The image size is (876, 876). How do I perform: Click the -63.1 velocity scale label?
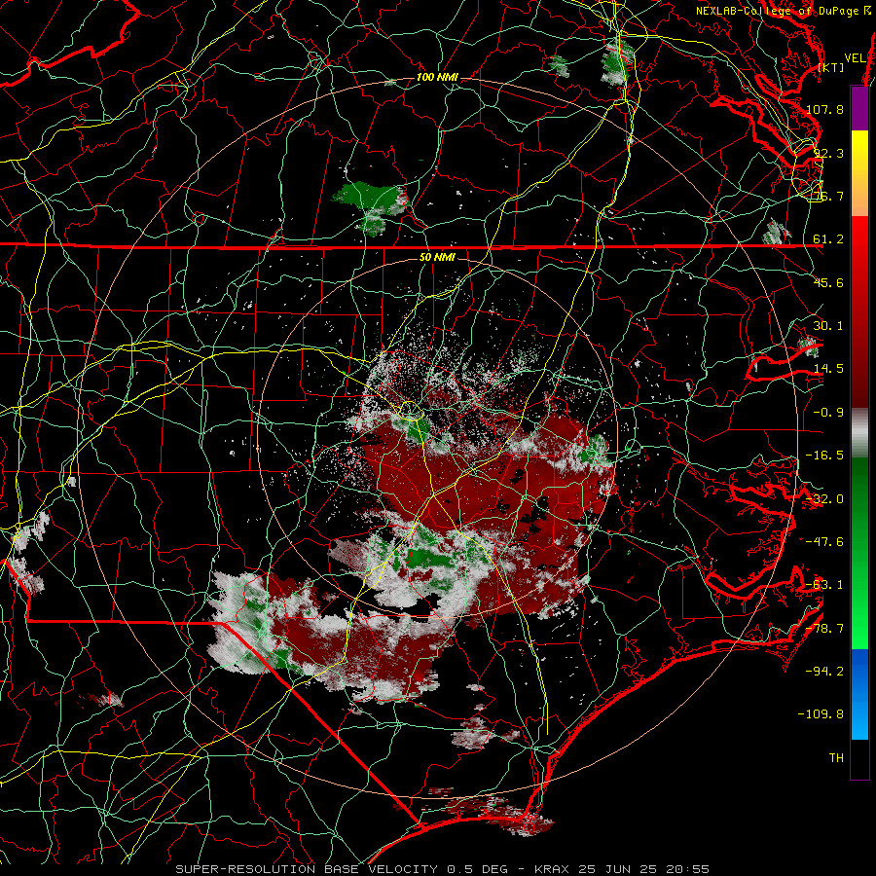pos(824,585)
